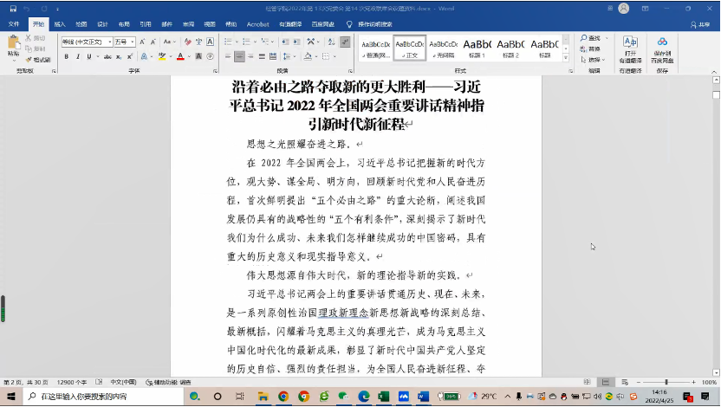Click the red font color button
Viewport: 721px width, 407px height.
pyautogui.click(x=179, y=57)
